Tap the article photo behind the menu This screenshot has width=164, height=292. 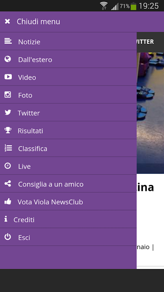(150, 113)
